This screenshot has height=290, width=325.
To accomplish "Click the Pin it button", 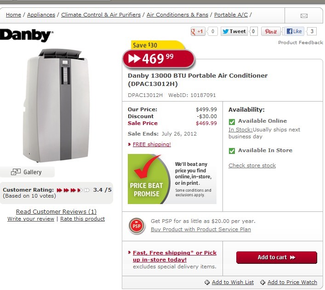I will tap(271, 32).
